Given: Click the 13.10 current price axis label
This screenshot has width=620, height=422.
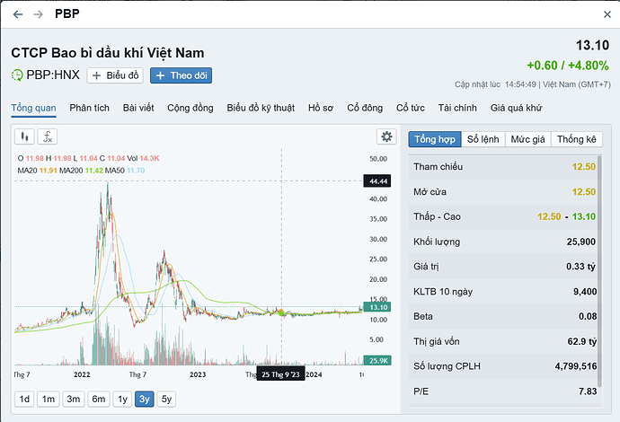Looking at the screenshot, I should tap(377, 307).
